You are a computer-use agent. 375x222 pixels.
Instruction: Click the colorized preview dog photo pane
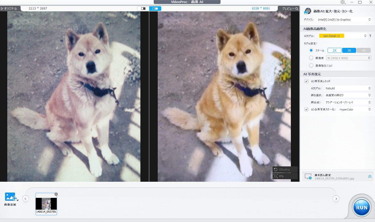(224, 96)
